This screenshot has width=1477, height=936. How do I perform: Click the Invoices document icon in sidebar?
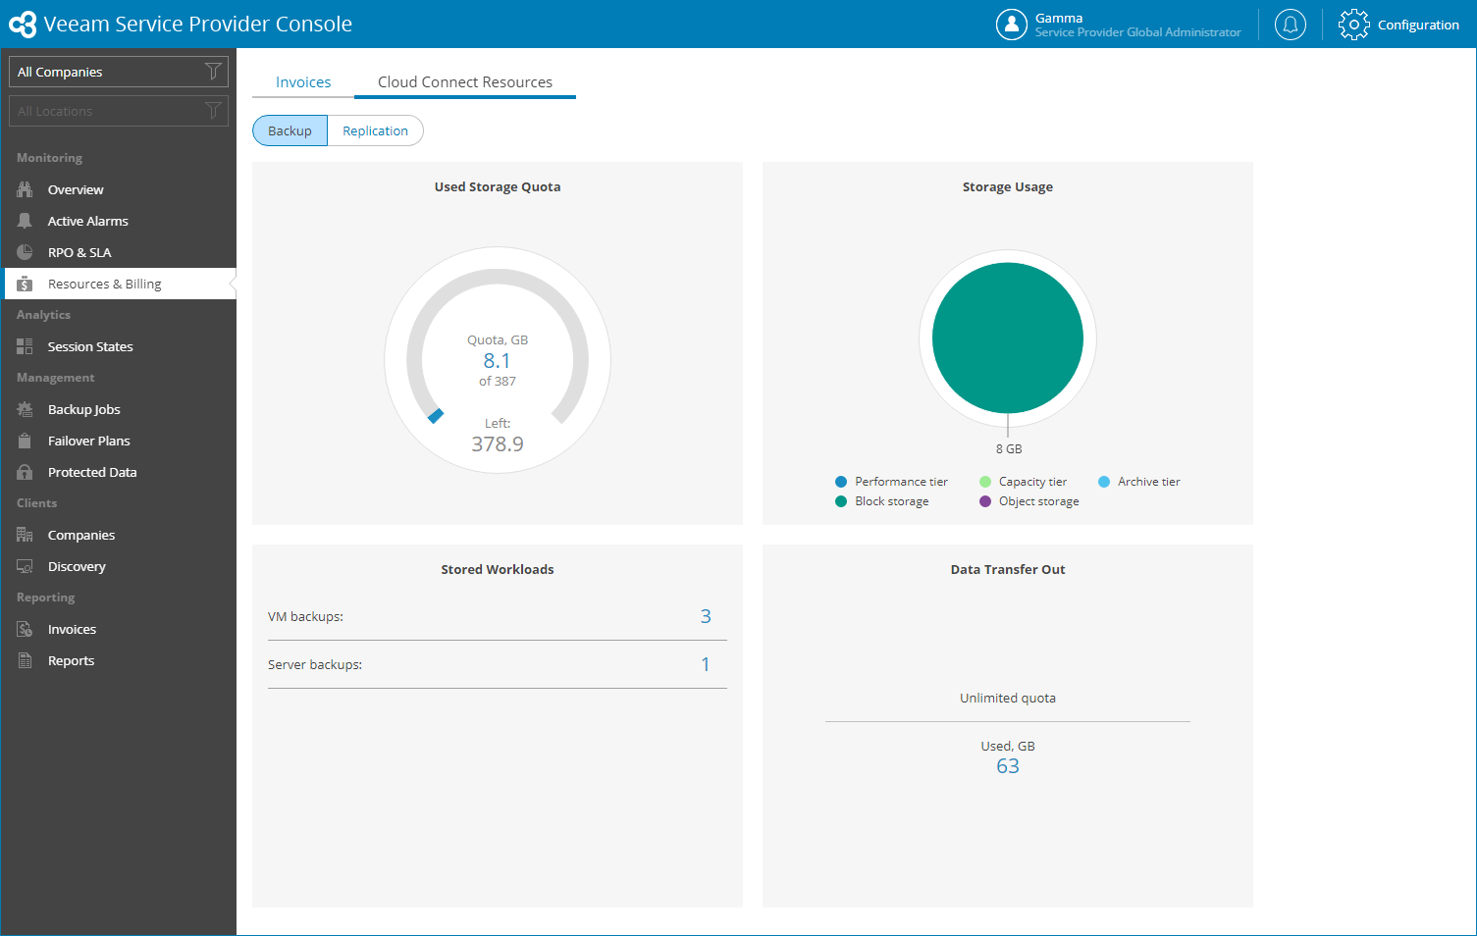tap(25, 629)
